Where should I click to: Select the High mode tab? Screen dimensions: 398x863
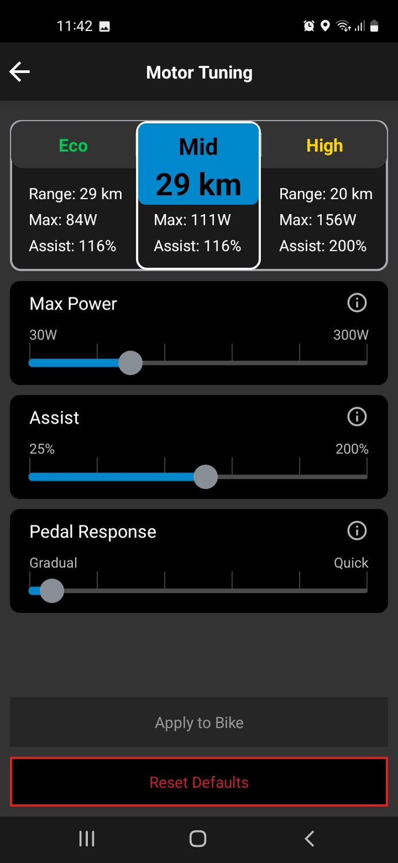pyautogui.click(x=324, y=146)
